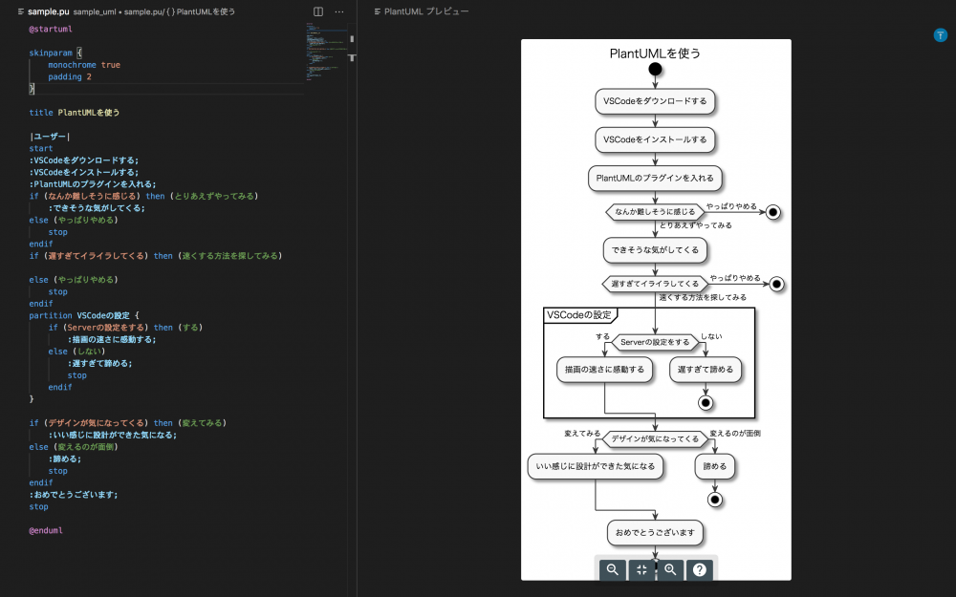Click the @enduml line
956x597 pixels.
[46, 530]
